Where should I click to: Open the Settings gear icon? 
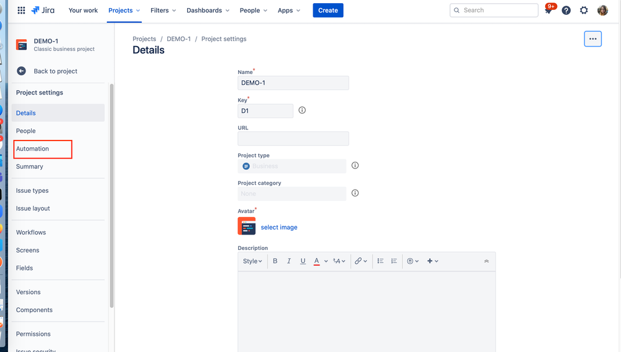pos(584,11)
